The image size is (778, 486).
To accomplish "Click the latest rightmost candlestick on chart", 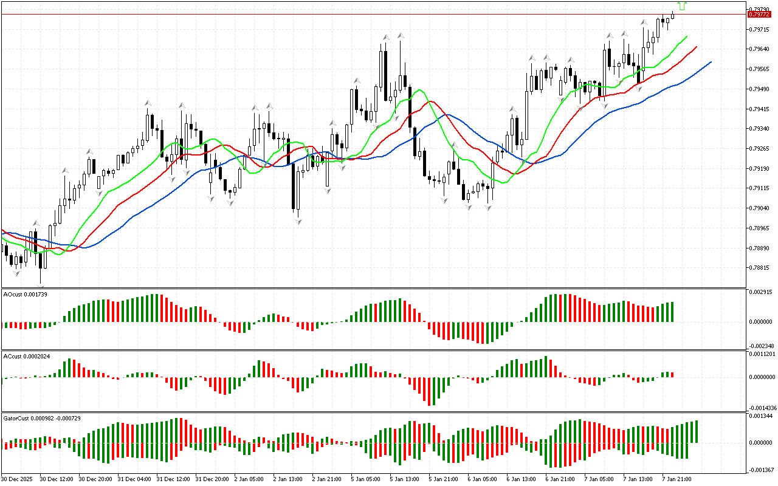I will point(673,15).
